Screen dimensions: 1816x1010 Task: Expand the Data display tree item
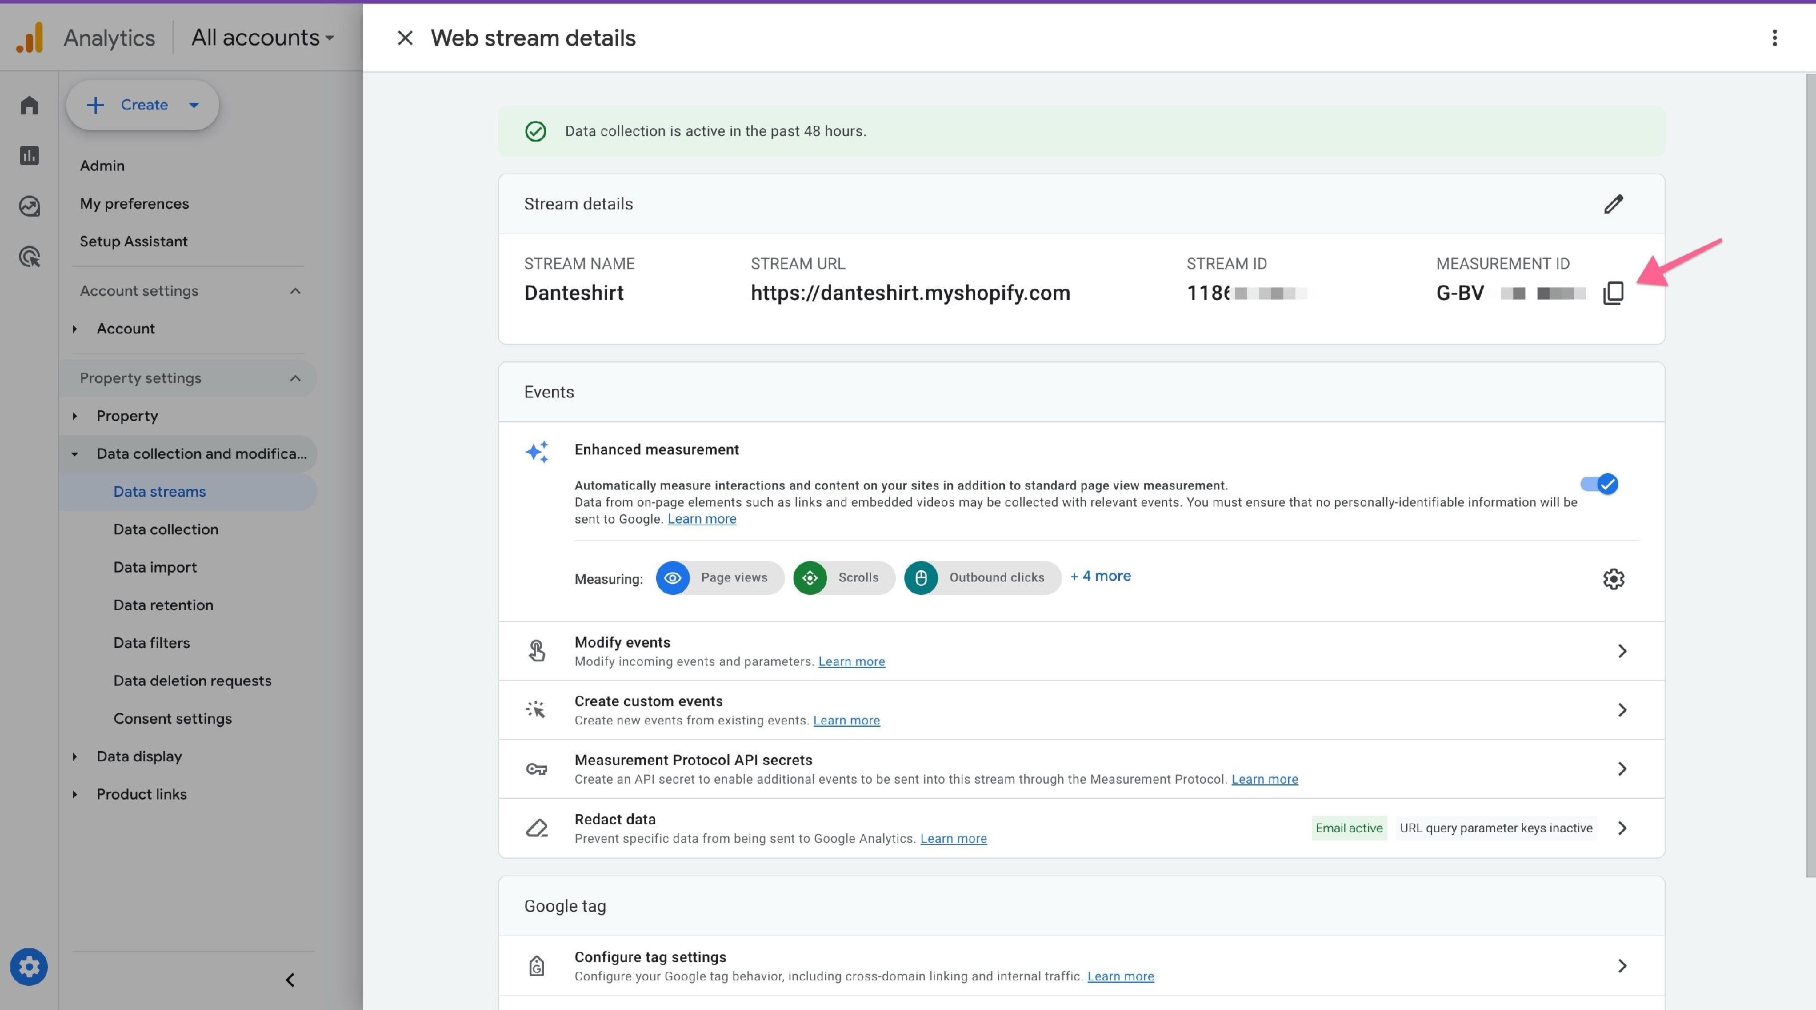coord(74,756)
